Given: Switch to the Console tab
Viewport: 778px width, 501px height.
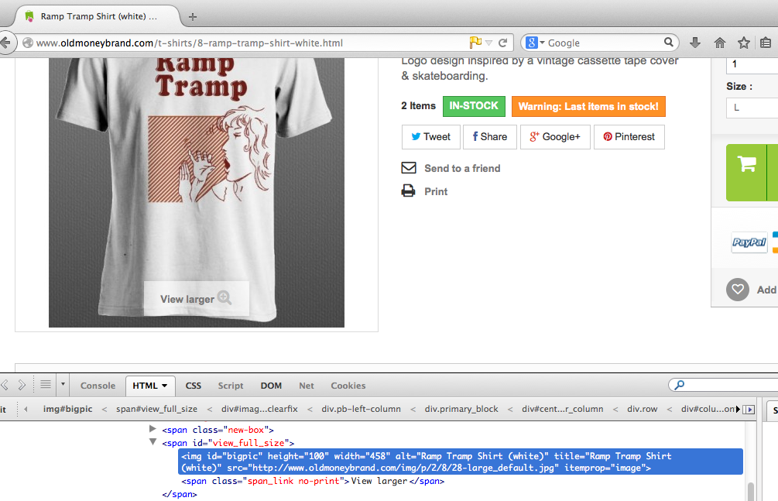Looking at the screenshot, I should [x=98, y=386].
